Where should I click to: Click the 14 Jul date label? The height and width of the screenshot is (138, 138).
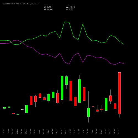[x=79, y=131]
